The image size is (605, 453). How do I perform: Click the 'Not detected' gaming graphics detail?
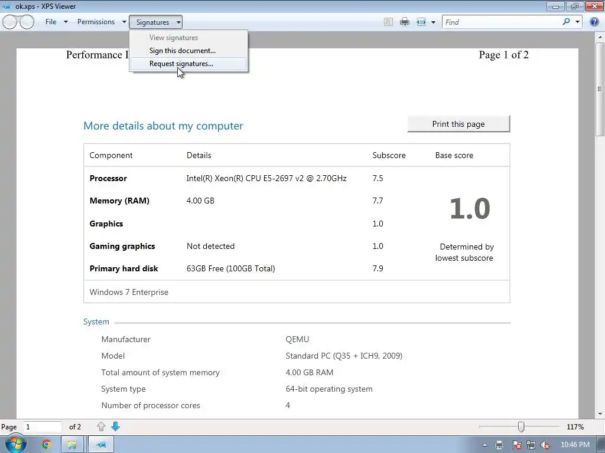coord(210,246)
